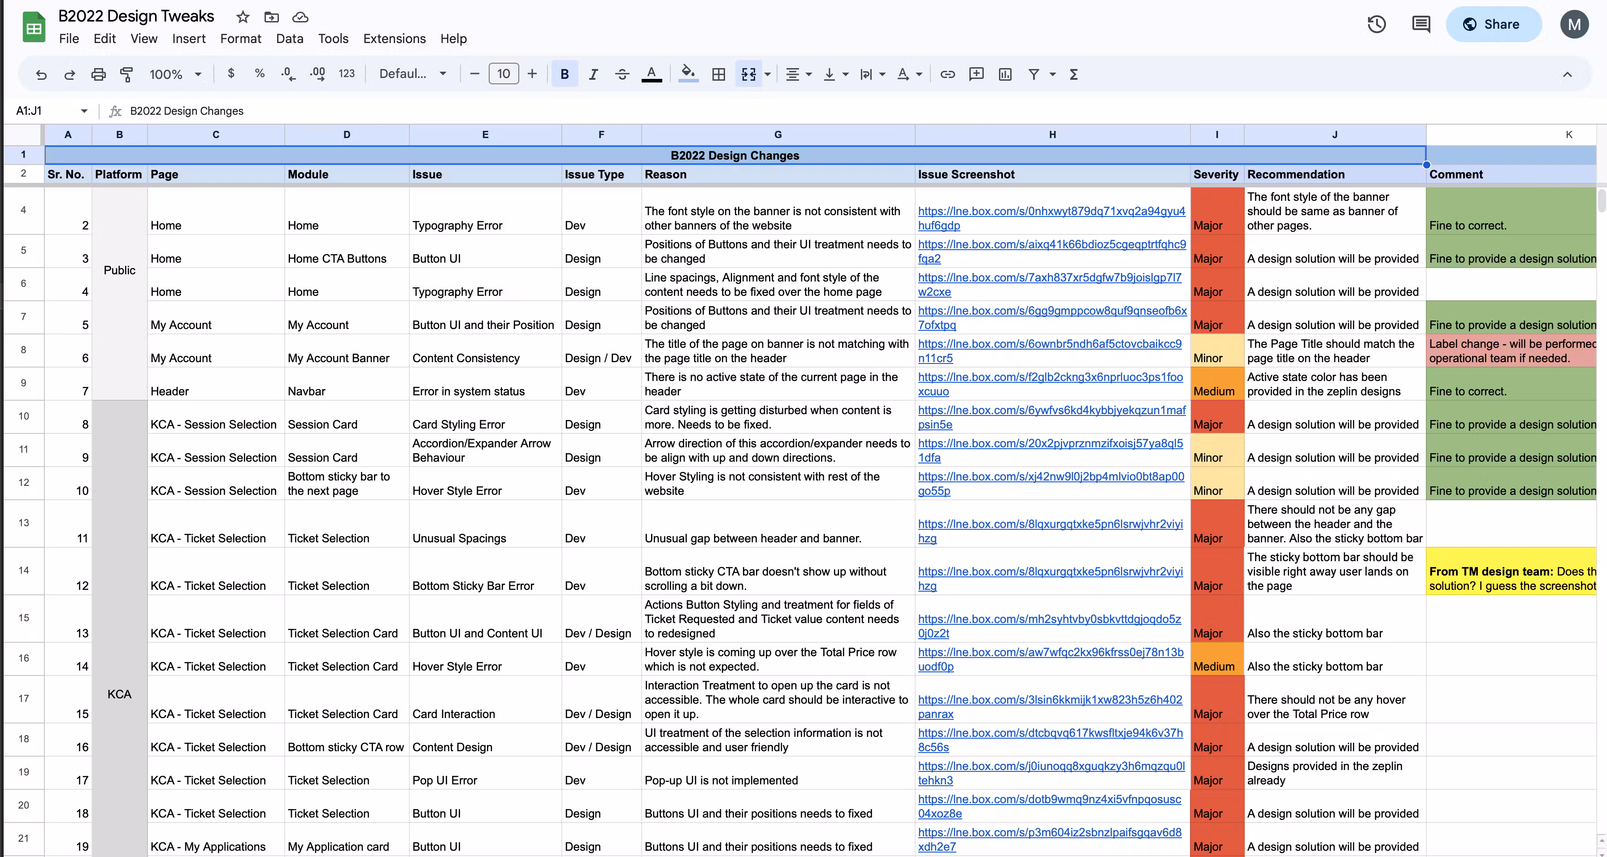Click the paint format icon
This screenshot has width=1607, height=857.
126,74
